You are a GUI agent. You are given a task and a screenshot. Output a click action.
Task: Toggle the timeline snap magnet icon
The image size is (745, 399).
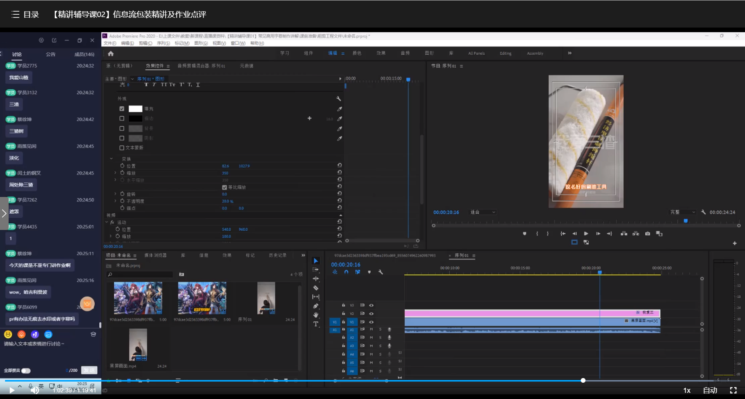346,272
